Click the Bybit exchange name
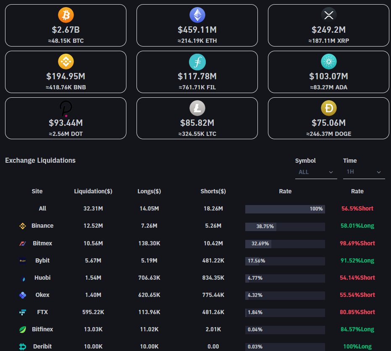This screenshot has width=391, height=351. tap(42, 260)
